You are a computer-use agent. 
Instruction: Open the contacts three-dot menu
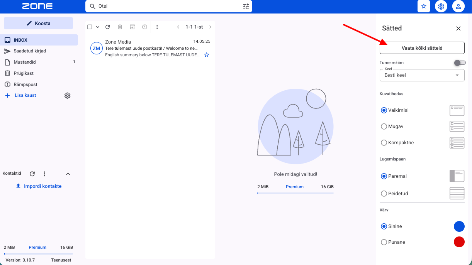[x=44, y=174]
